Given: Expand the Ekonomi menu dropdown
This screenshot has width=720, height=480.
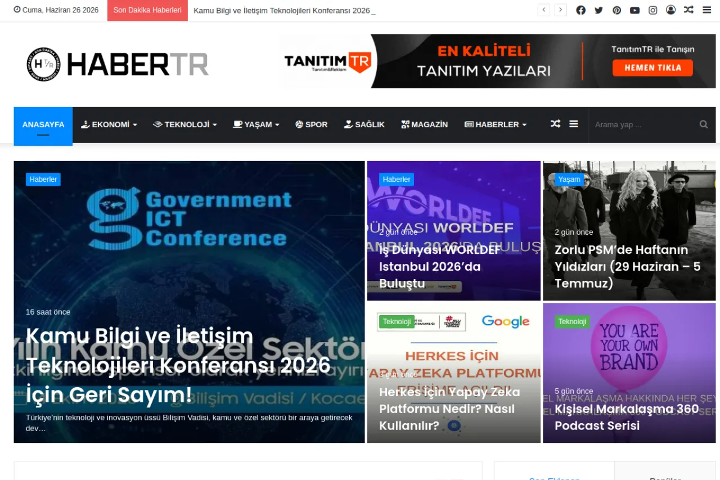Looking at the screenshot, I should (109, 124).
